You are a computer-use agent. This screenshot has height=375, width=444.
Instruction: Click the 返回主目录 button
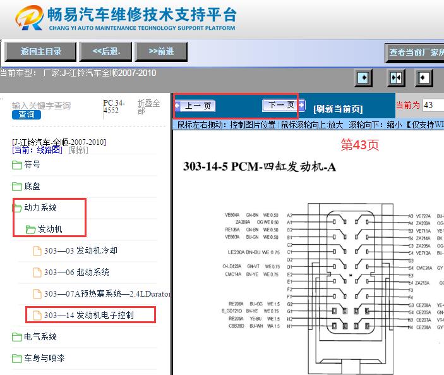[40, 52]
